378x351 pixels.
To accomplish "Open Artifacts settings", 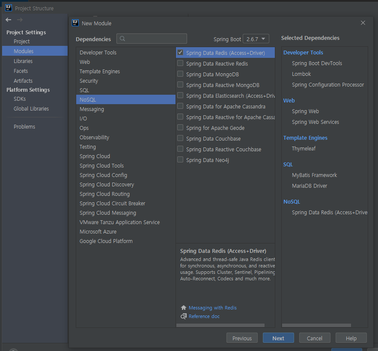I will (x=35, y=81).
